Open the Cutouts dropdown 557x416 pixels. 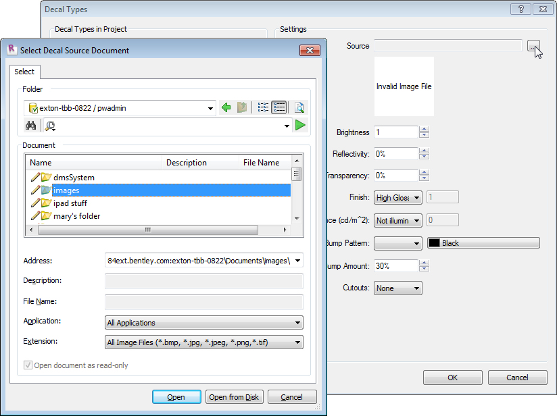(398, 288)
